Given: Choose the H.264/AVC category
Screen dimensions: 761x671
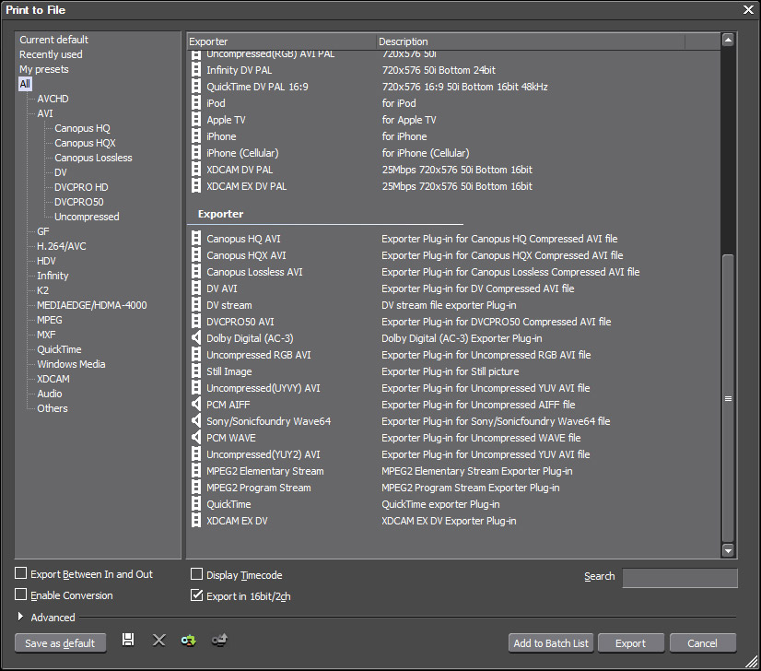Looking at the screenshot, I should (62, 246).
